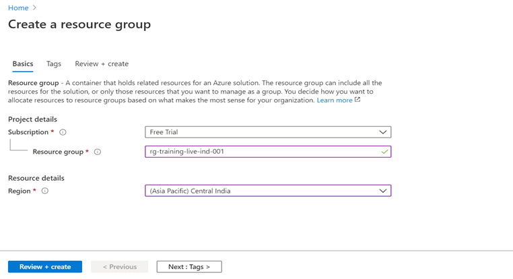Follow the Learn more link
This screenshot has height=279, width=513.
click(x=335, y=100)
